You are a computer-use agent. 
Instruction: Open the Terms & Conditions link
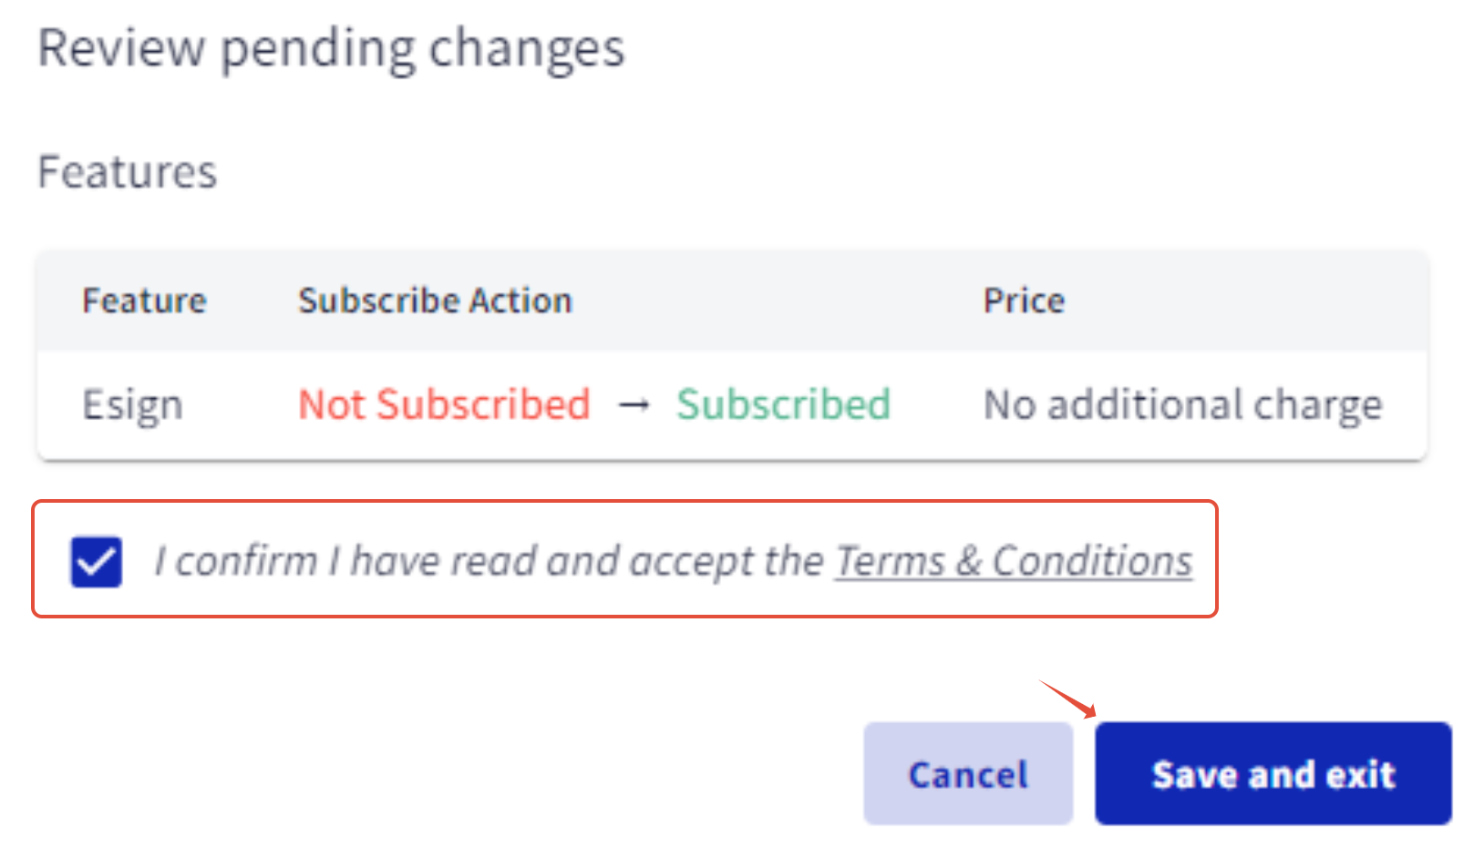[x=1015, y=561]
